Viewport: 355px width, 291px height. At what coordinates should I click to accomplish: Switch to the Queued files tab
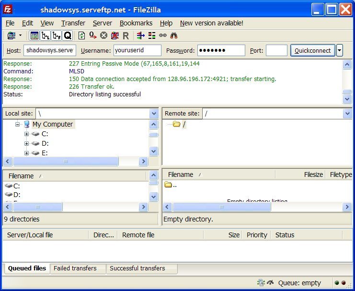[x=27, y=268]
